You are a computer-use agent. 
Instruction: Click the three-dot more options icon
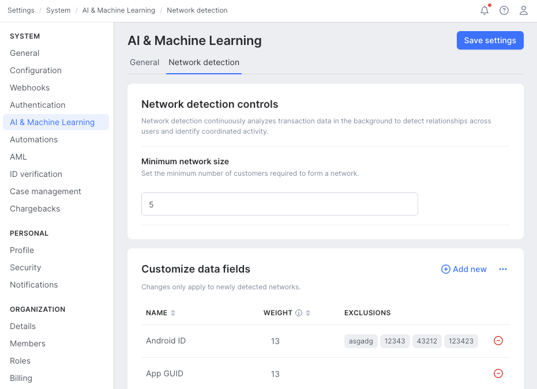pyautogui.click(x=503, y=269)
